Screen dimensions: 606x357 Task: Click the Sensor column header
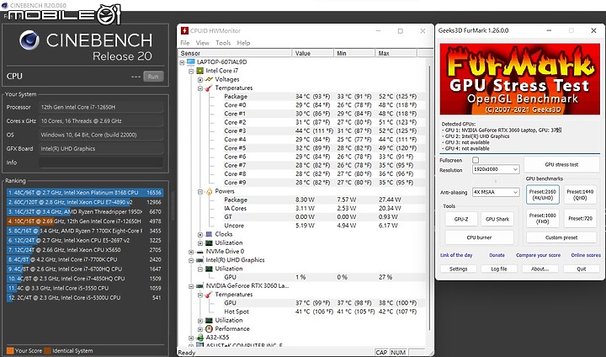235,53
